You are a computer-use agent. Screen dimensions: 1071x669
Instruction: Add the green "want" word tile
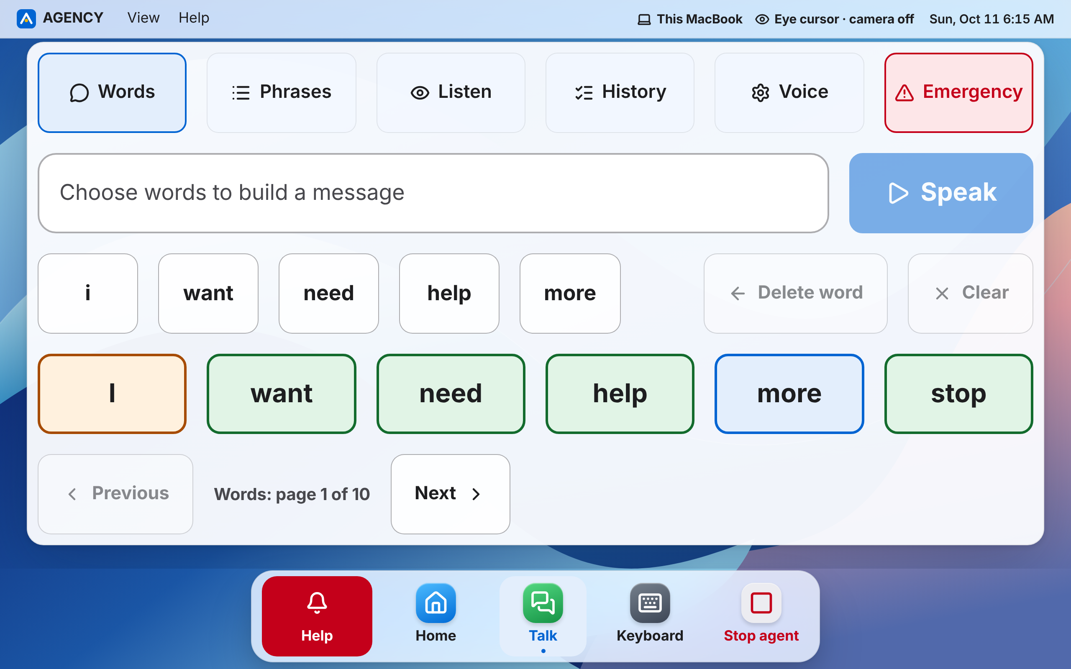(x=282, y=393)
